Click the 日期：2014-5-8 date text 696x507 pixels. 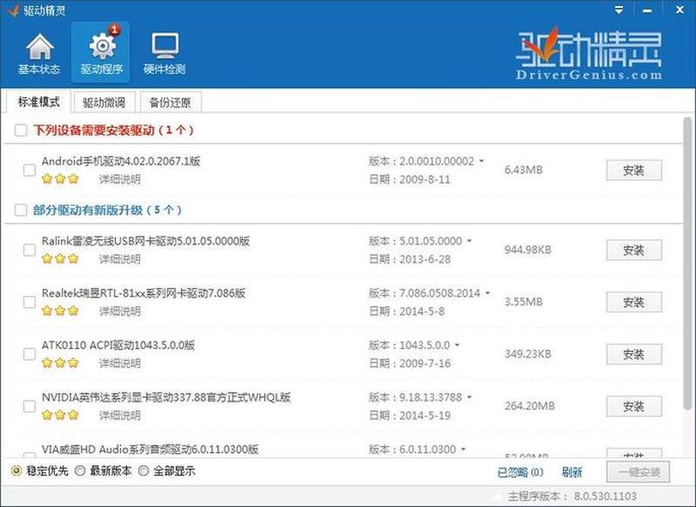pos(406,311)
